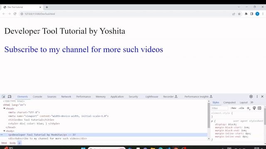Image resolution: width=266 pixels, height=149 pixels.
Task: Go back in browser history
Action: 4,14
